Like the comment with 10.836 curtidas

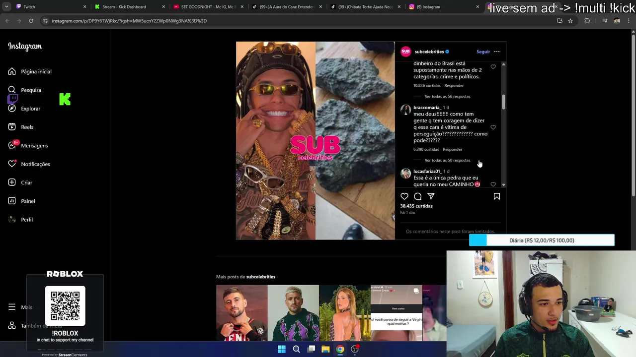[x=493, y=67]
